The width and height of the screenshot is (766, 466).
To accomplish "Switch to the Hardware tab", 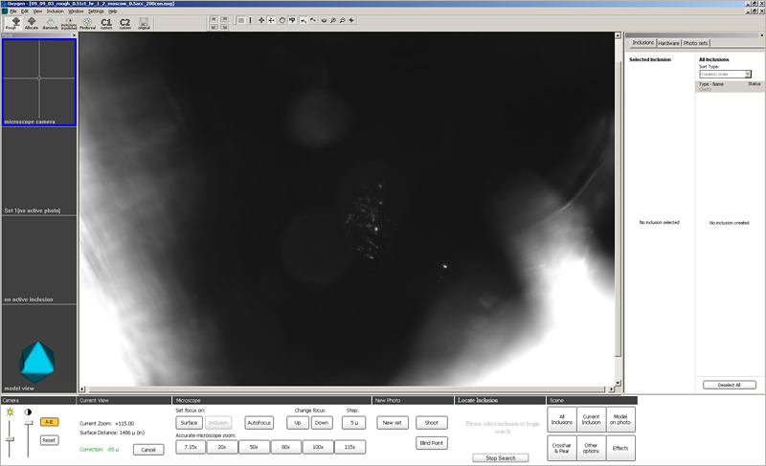I will (668, 43).
